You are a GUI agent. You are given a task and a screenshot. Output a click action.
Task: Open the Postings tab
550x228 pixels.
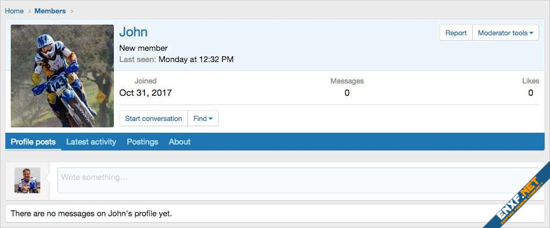point(142,142)
